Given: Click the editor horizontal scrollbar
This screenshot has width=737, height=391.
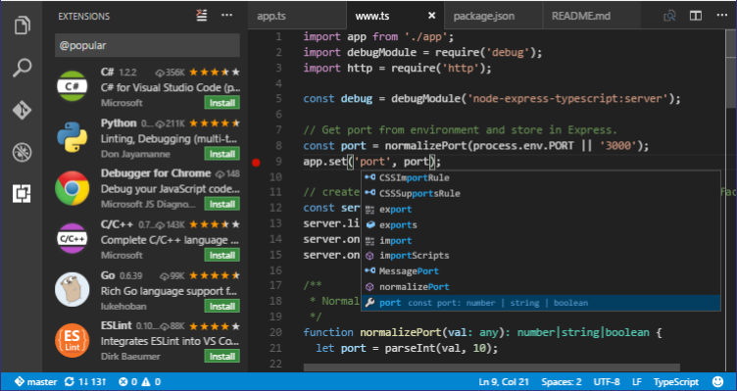Looking at the screenshot, I should click(x=492, y=367).
